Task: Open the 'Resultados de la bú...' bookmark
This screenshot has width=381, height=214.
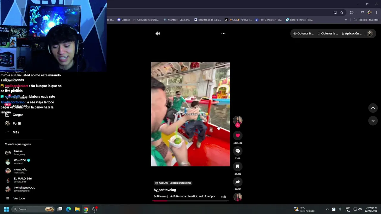Action: 207,20
